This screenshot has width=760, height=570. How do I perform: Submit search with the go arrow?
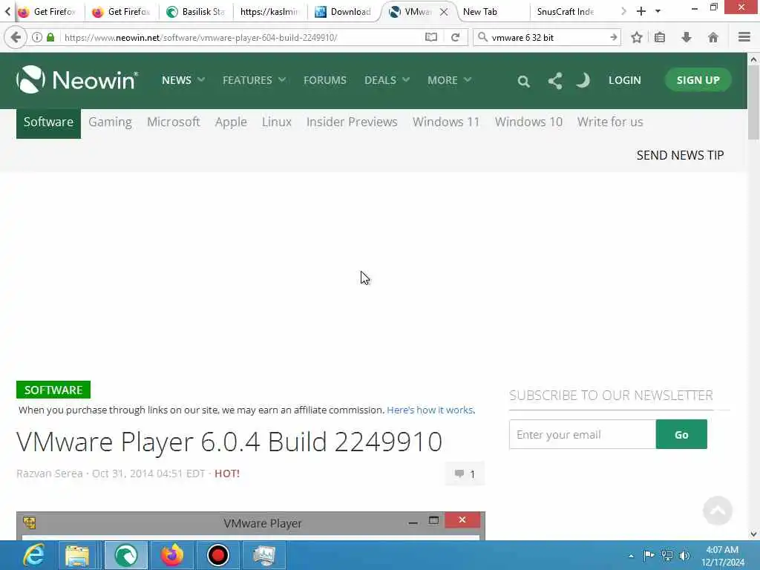tap(613, 37)
